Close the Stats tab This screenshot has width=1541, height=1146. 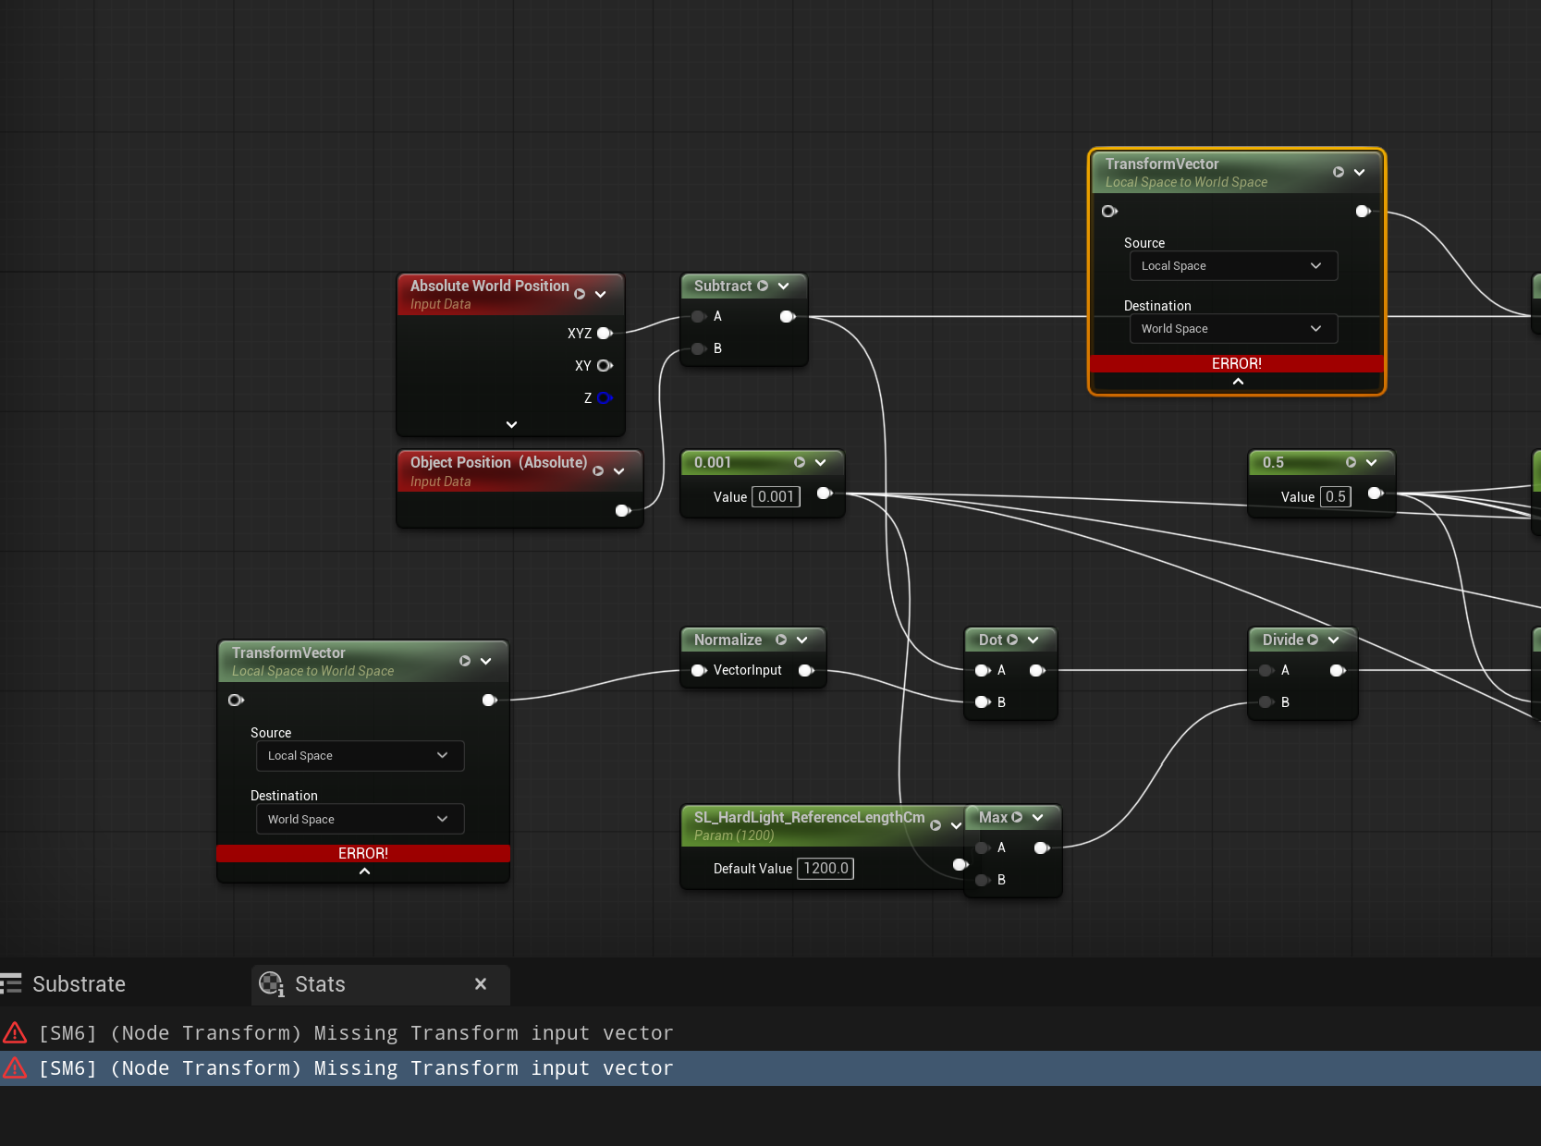(x=481, y=984)
